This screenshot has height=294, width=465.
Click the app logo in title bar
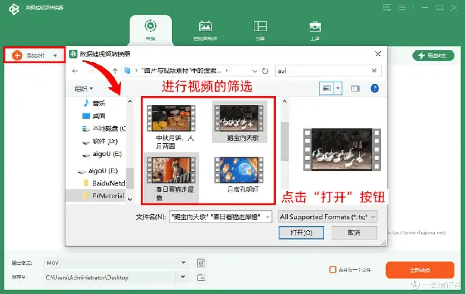tap(14, 8)
